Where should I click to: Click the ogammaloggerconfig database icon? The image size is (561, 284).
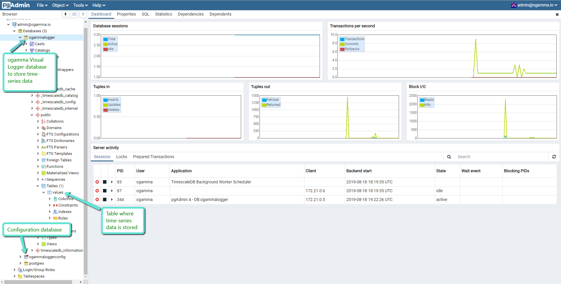pyautogui.click(x=26, y=257)
